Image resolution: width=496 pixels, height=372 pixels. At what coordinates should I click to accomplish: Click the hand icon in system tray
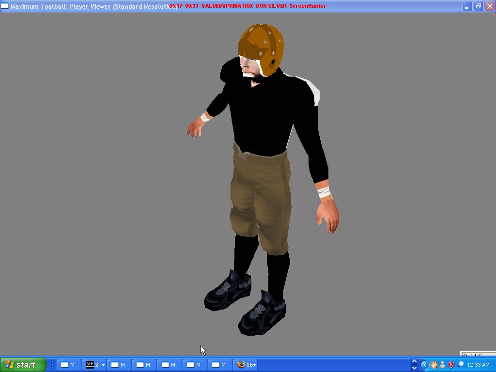click(x=434, y=365)
